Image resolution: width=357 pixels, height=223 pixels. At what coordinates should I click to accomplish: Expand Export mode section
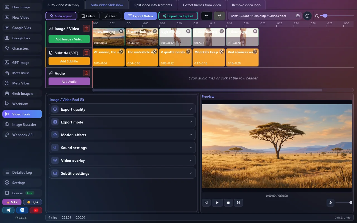pos(122,122)
